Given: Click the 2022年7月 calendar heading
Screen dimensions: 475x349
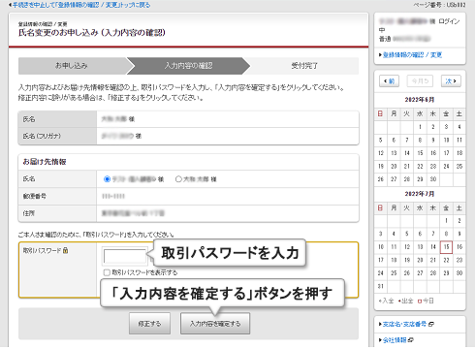Looking at the screenshot, I should point(420,194).
